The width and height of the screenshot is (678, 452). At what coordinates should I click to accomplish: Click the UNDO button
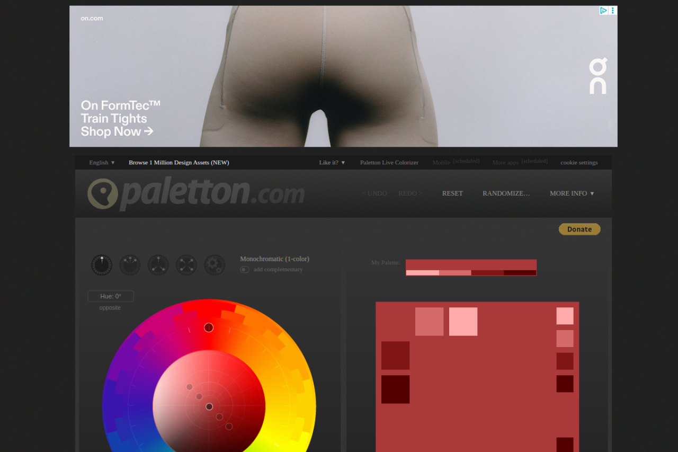point(374,193)
